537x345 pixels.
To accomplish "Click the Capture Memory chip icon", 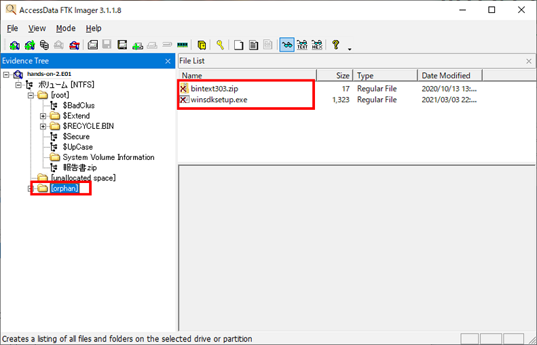I will [x=182, y=45].
